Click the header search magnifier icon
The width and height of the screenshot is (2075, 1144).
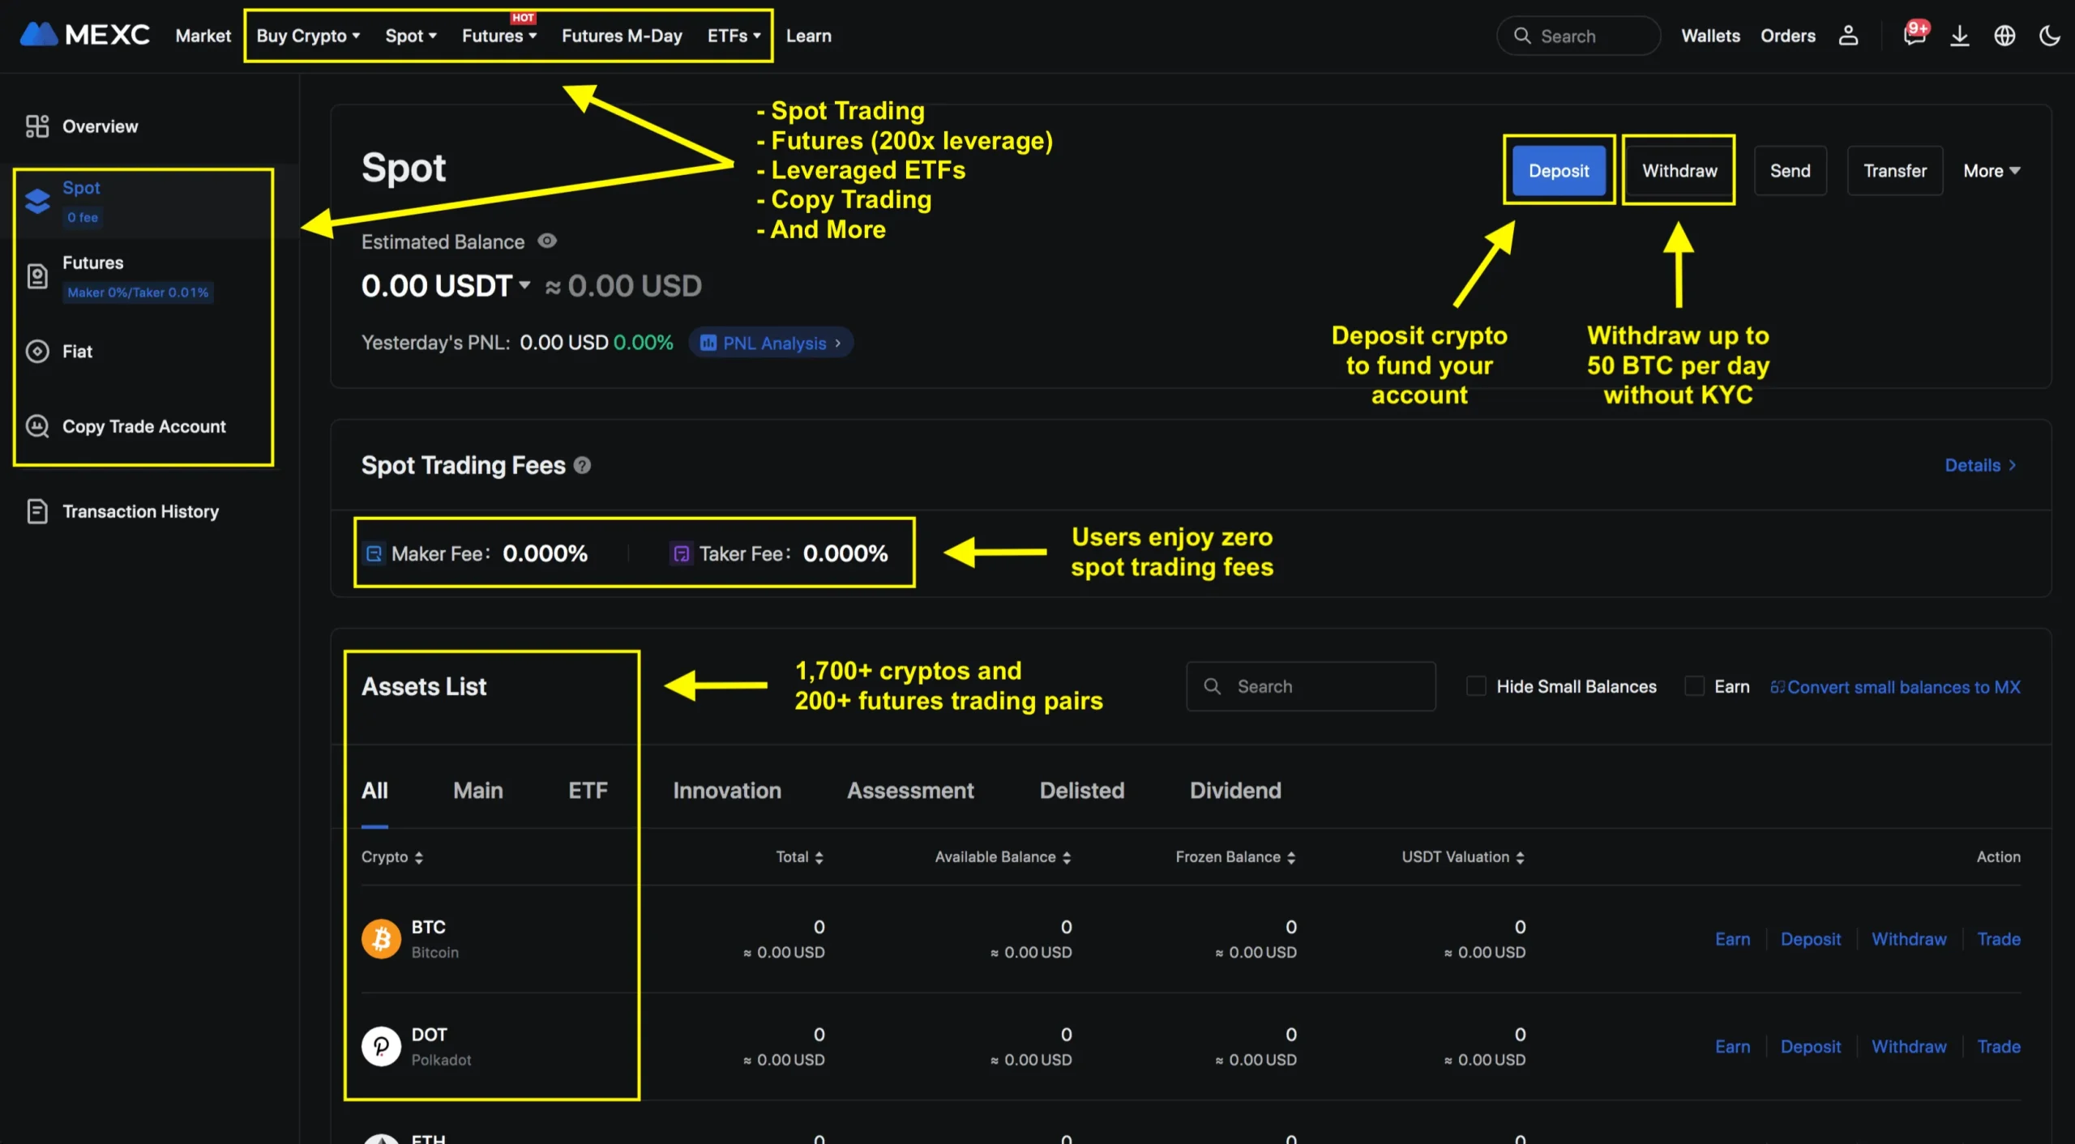pyautogui.click(x=1522, y=36)
